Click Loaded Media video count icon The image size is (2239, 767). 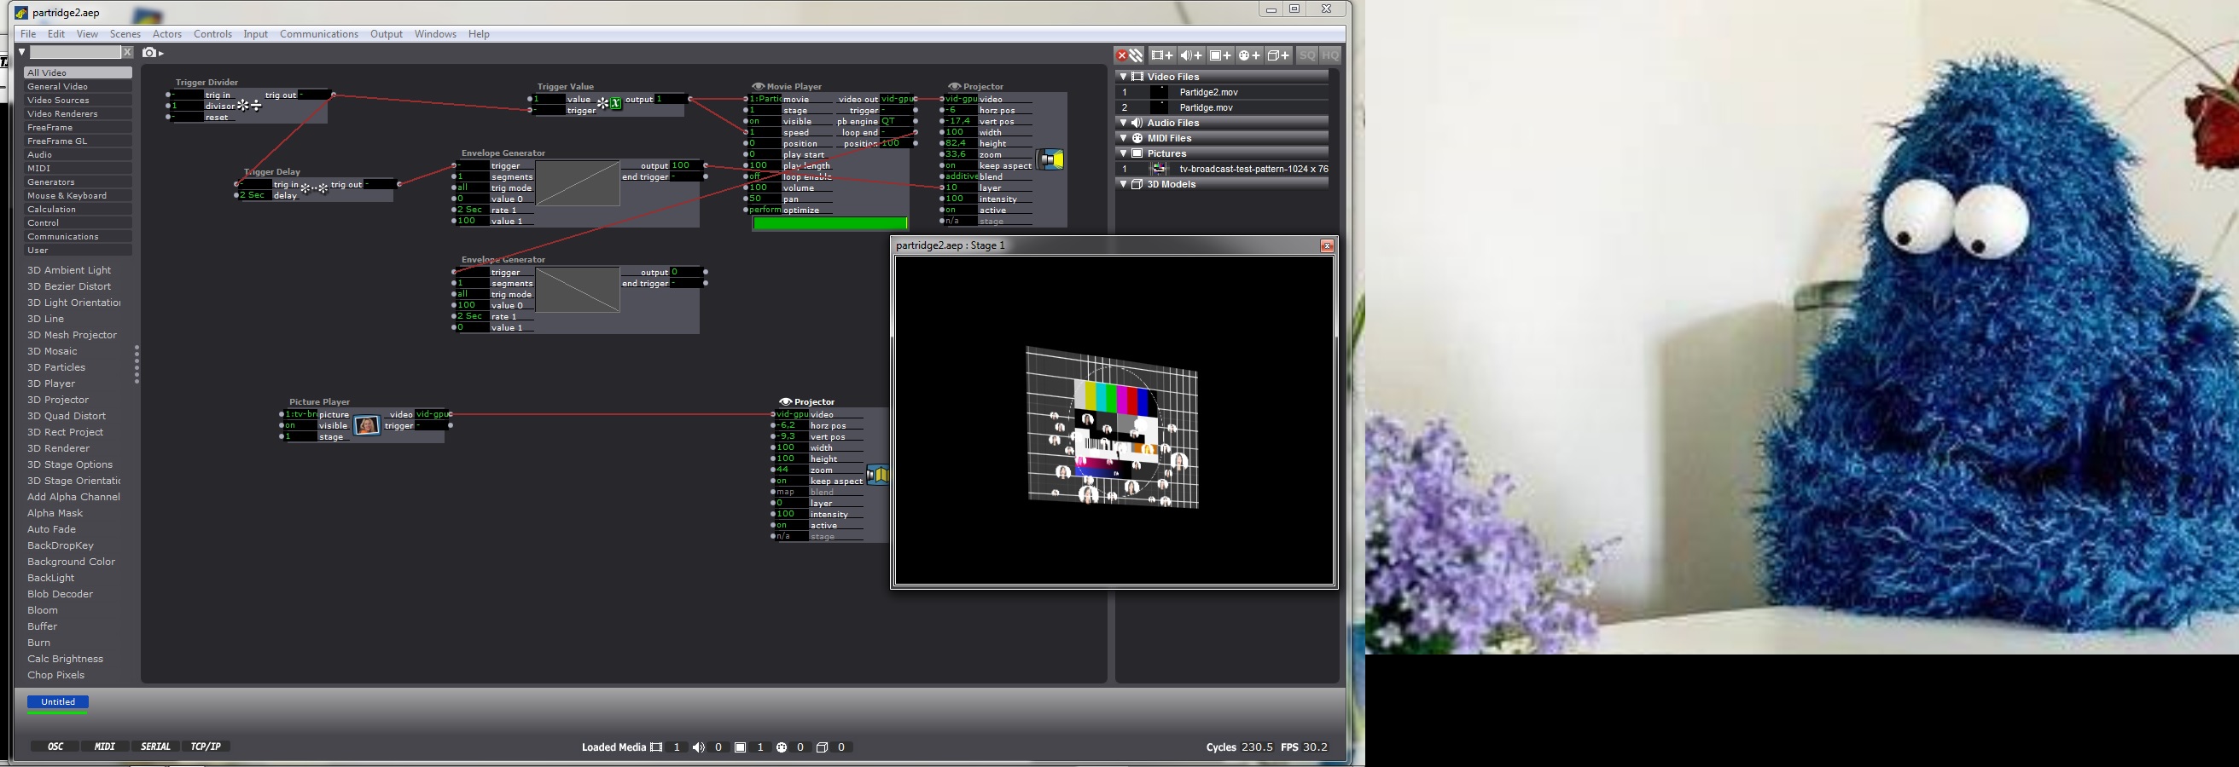click(656, 747)
